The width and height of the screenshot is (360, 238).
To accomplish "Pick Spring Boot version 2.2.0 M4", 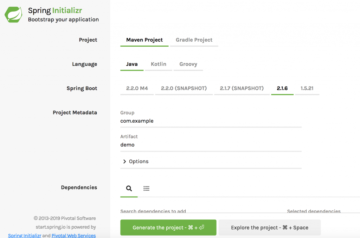I will [x=137, y=88].
